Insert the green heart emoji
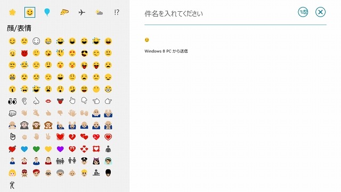Viewport: 341px width, 192px height. click(36, 149)
